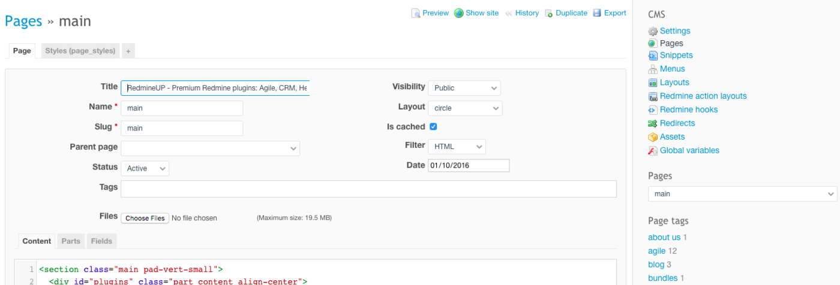Open the Filter dropdown set to HTML
Image resolution: width=840 pixels, height=285 pixels.
click(457, 147)
